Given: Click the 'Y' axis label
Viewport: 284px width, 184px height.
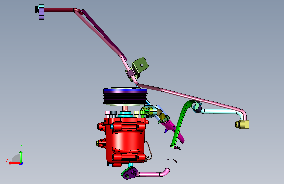Looking at the screenshot, I should click(x=21, y=147).
